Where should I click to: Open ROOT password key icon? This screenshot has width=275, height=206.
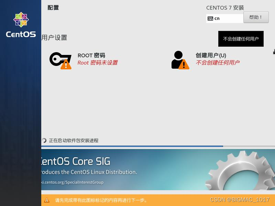[x=60, y=60]
